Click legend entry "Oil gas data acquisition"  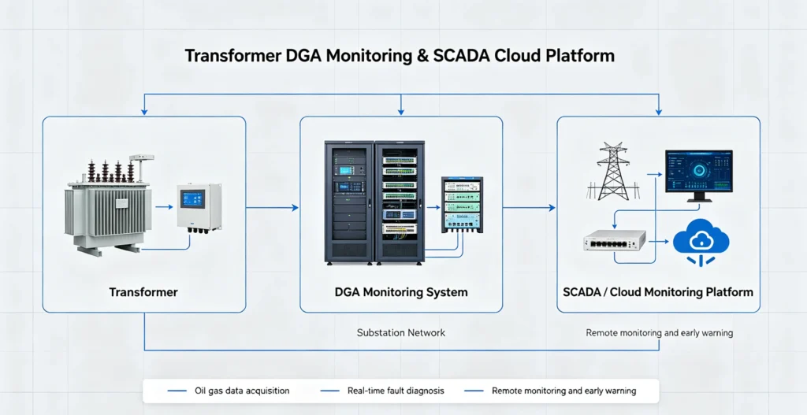242,391
